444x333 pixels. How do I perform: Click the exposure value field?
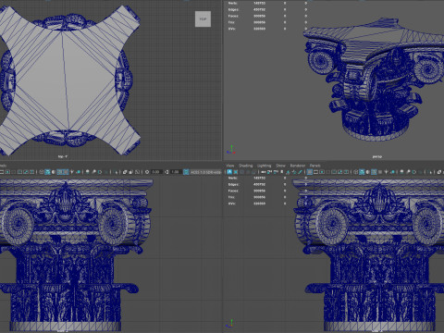click(156, 172)
